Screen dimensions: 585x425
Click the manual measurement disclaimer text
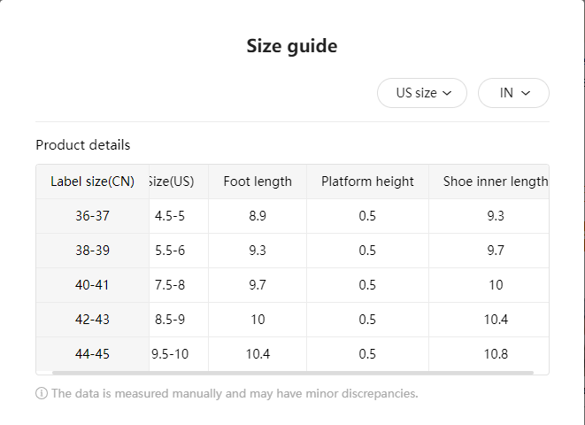pos(235,393)
